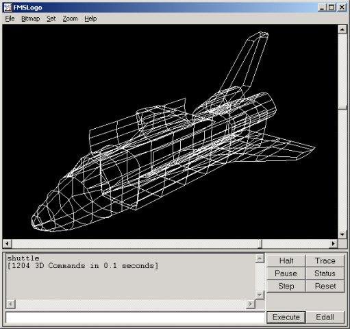Click the Pause button

(x=286, y=273)
